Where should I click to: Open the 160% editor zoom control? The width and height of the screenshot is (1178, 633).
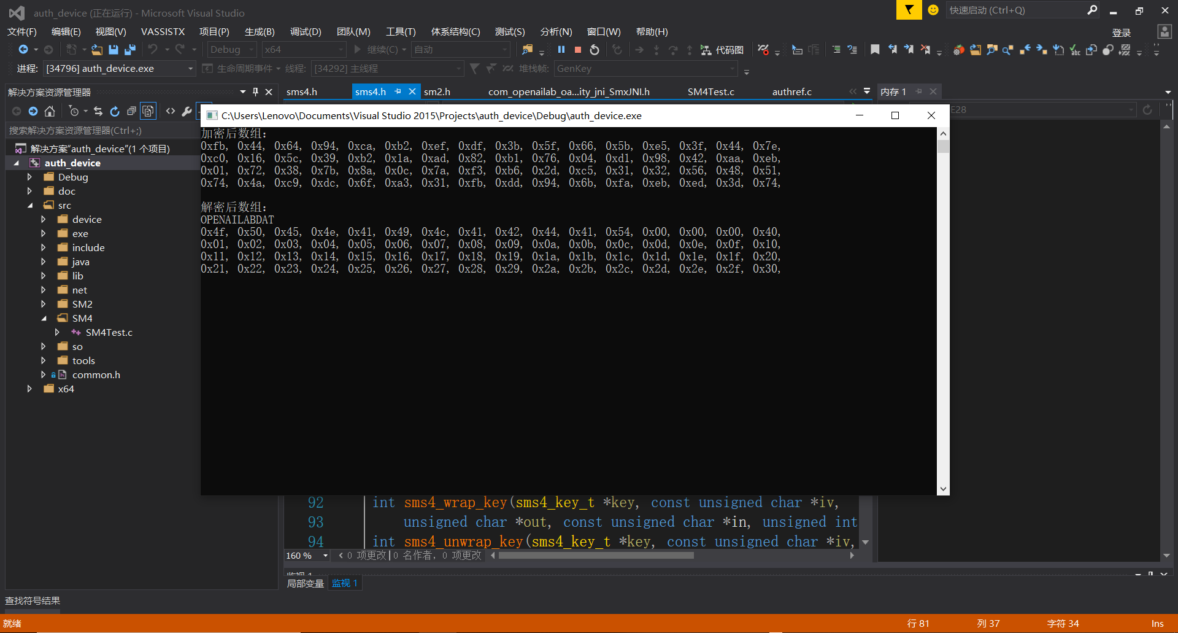pos(306,555)
